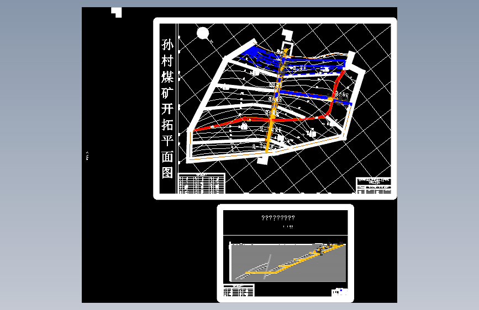Click the vertical title 孙村煤矿开拓平面图
479x310 pixels.
coord(167,109)
